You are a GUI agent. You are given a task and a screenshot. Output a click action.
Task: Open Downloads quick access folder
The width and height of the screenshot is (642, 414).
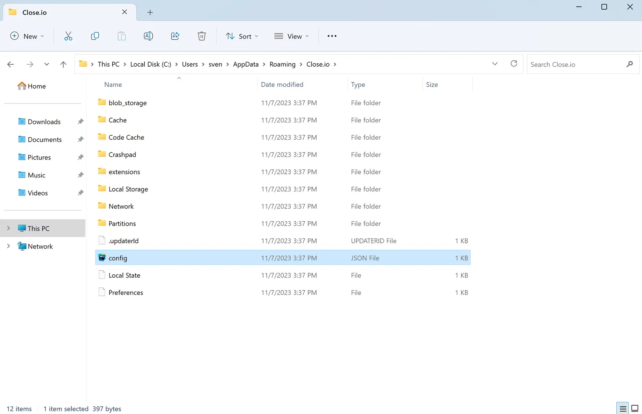click(39, 122)
